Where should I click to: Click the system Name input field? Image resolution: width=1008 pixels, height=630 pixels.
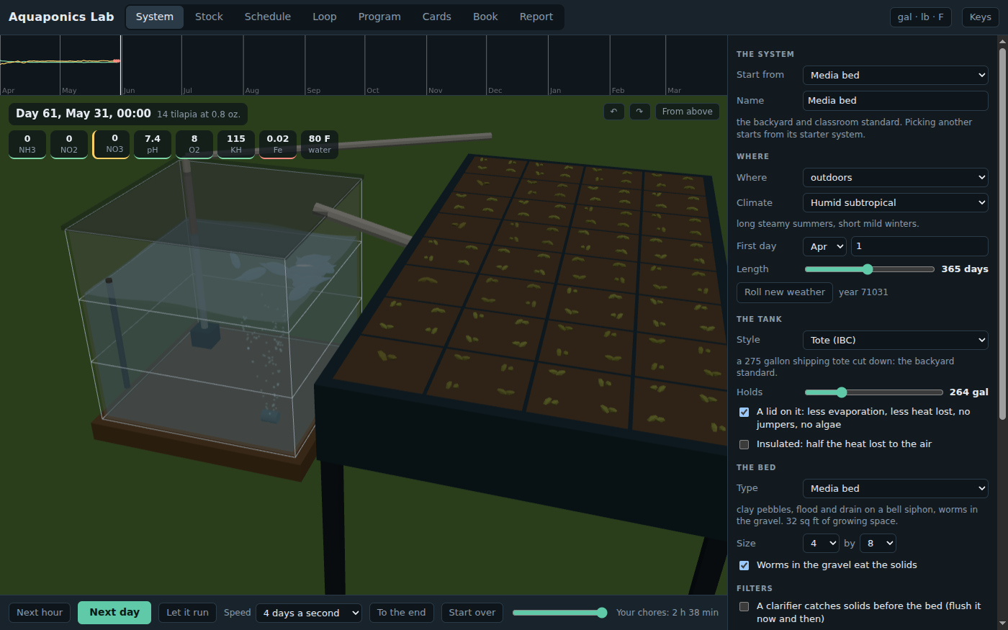(896, 101)
